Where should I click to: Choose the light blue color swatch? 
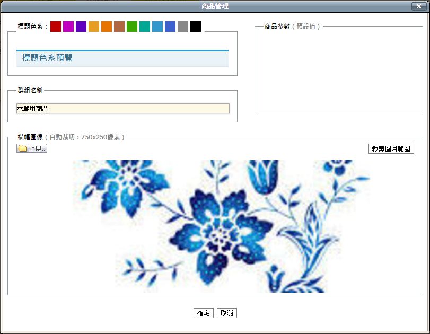(x=157, y=27)
